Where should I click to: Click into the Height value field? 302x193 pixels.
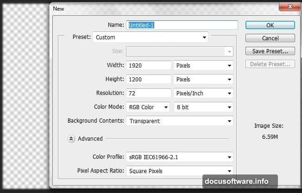148,79
